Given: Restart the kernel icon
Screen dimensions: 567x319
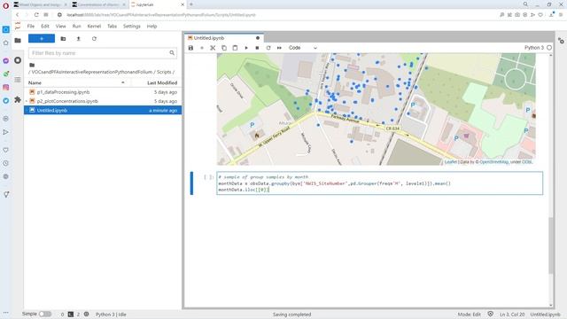Looking at the screenshot, I should [x=268, y=48].
